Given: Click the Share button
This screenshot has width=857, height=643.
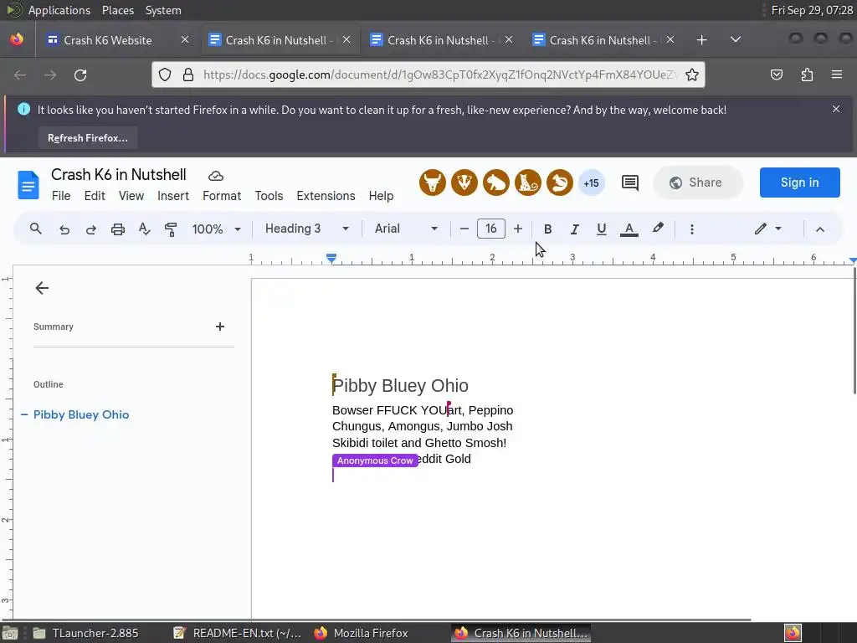Looking at the screenshot, I should (x=697, y=183).
